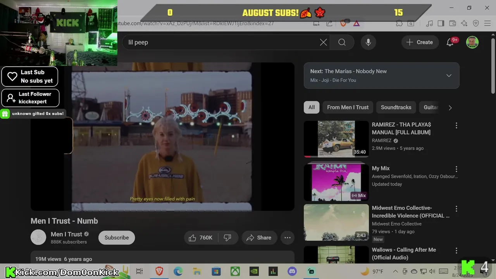Open Xbox app from taskbar

coord(235,272)
